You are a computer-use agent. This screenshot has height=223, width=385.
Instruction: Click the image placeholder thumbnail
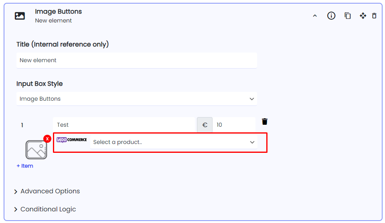point(36,150)
